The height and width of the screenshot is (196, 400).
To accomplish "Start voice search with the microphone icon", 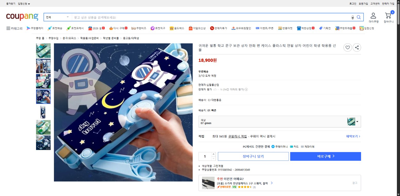I will (x=353, y=17).
